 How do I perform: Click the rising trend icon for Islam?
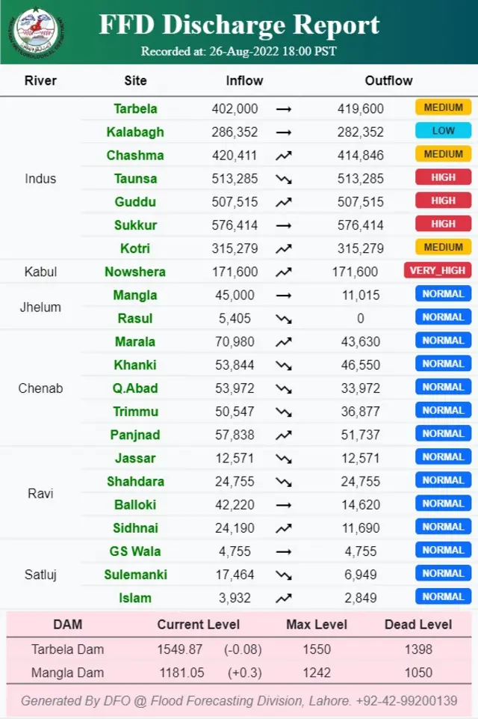284,599
